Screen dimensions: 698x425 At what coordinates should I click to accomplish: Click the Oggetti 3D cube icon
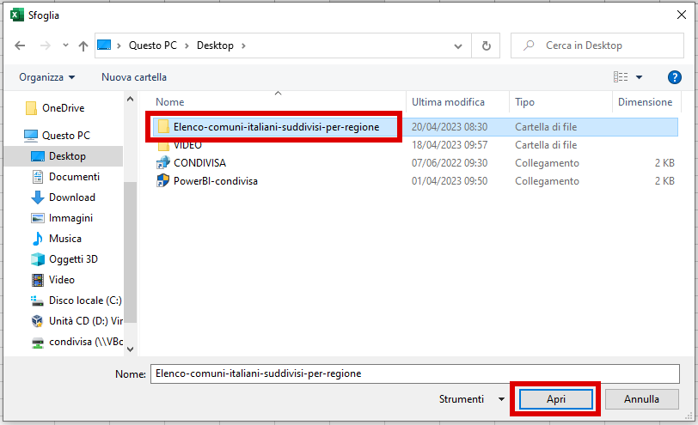pos(38,259)
